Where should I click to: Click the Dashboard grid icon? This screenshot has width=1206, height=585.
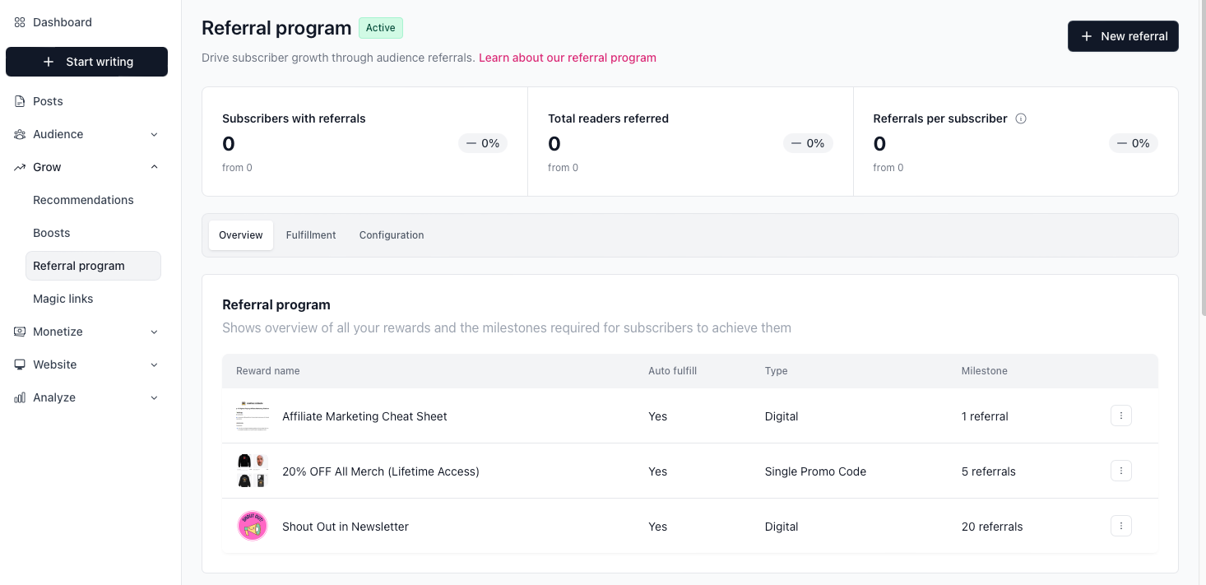pos(20,22)
